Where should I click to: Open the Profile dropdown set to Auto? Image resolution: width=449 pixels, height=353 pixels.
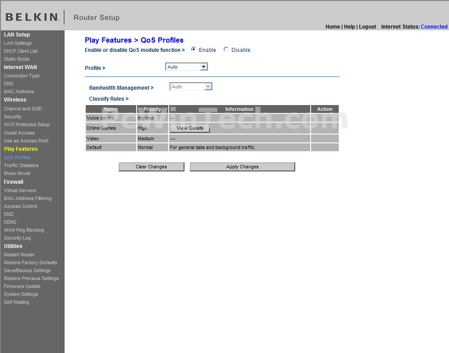coord(186,67)
